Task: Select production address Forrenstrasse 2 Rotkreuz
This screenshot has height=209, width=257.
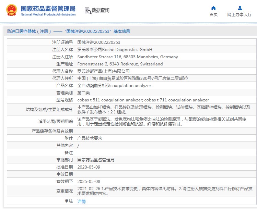Action: tap(120, 64)
